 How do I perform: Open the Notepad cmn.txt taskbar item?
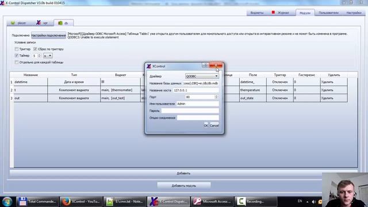tap(125, 201)
